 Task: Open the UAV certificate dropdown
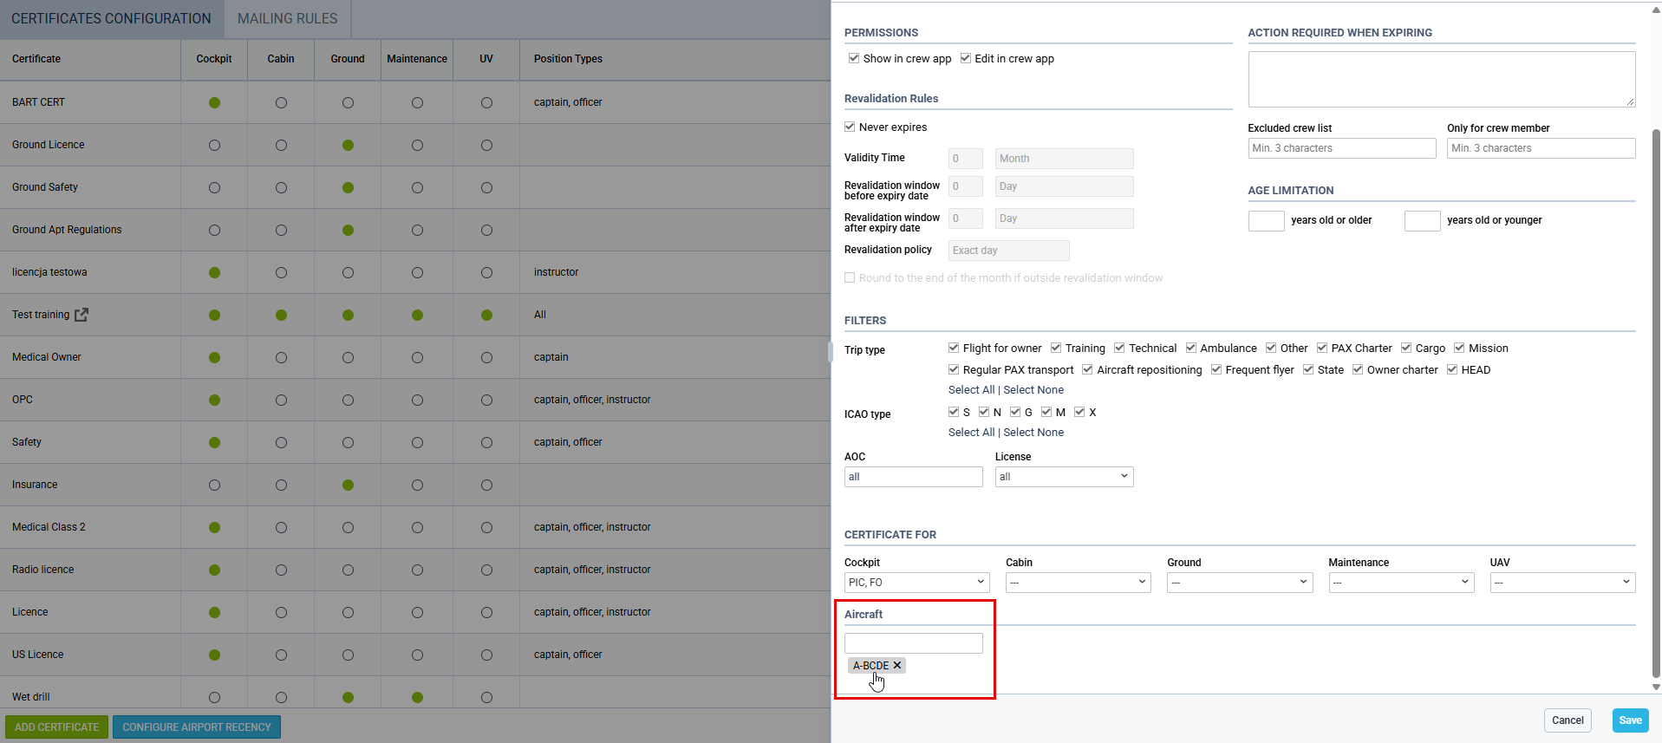click(x=1562, y=583)
